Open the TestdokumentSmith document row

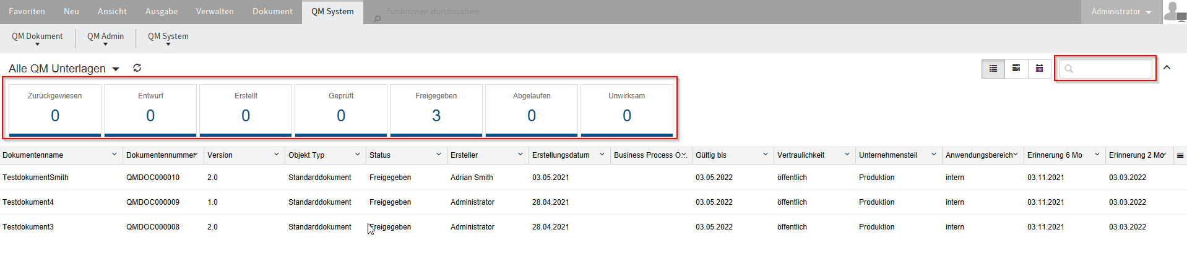coord(35,178)
